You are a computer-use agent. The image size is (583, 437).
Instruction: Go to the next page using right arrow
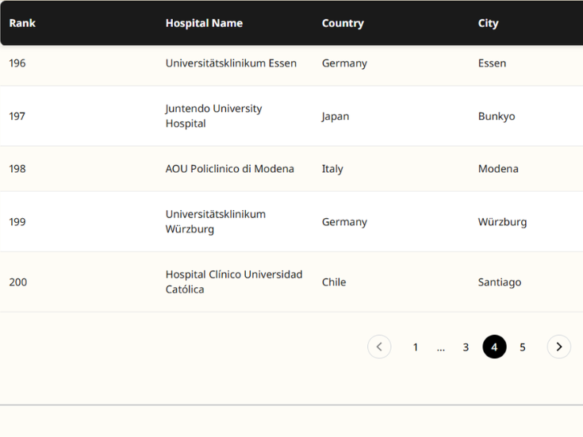pyautogui.click(x=559, y=347)
